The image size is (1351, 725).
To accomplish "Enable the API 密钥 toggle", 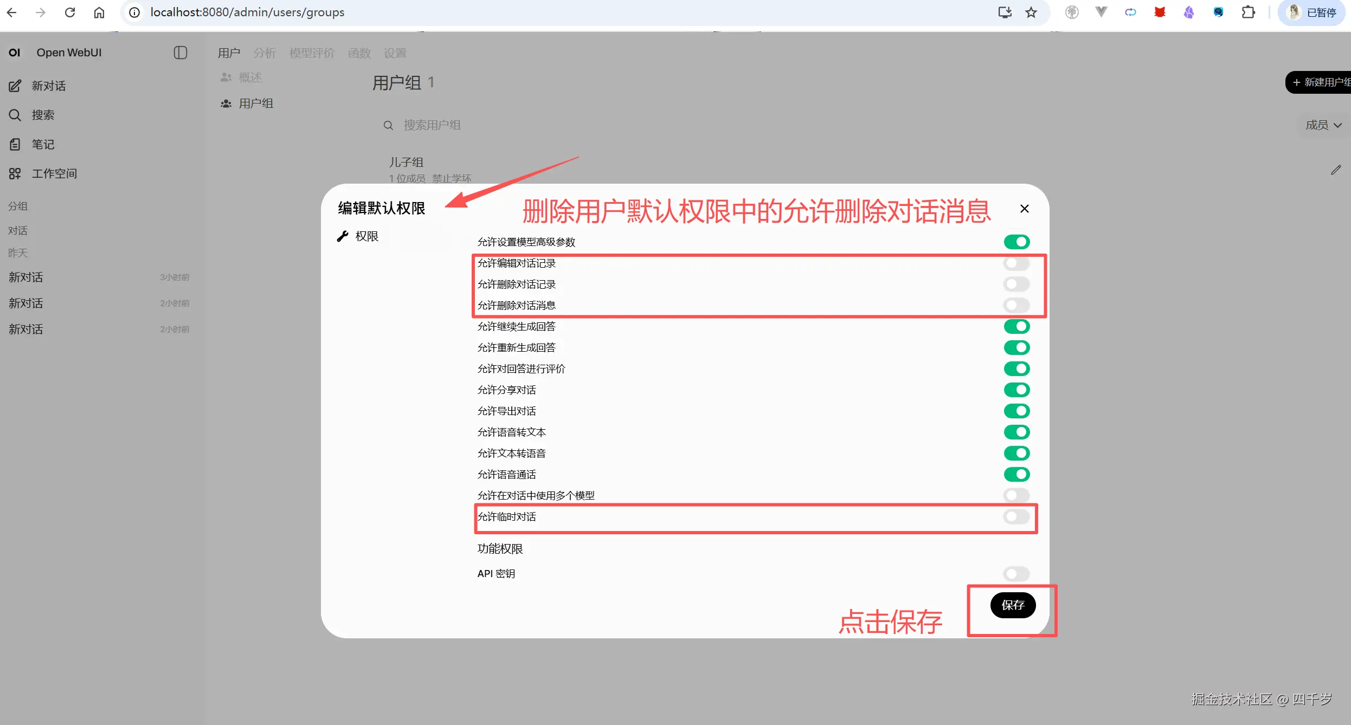I will tap(1015, 574).
